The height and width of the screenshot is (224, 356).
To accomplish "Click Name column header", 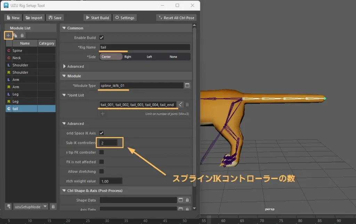I will (x=25, y=43).
